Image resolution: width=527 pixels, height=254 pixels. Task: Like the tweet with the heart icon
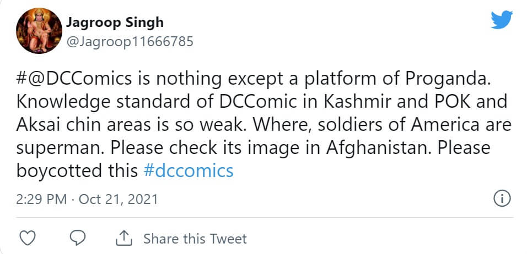coord(28,238)
